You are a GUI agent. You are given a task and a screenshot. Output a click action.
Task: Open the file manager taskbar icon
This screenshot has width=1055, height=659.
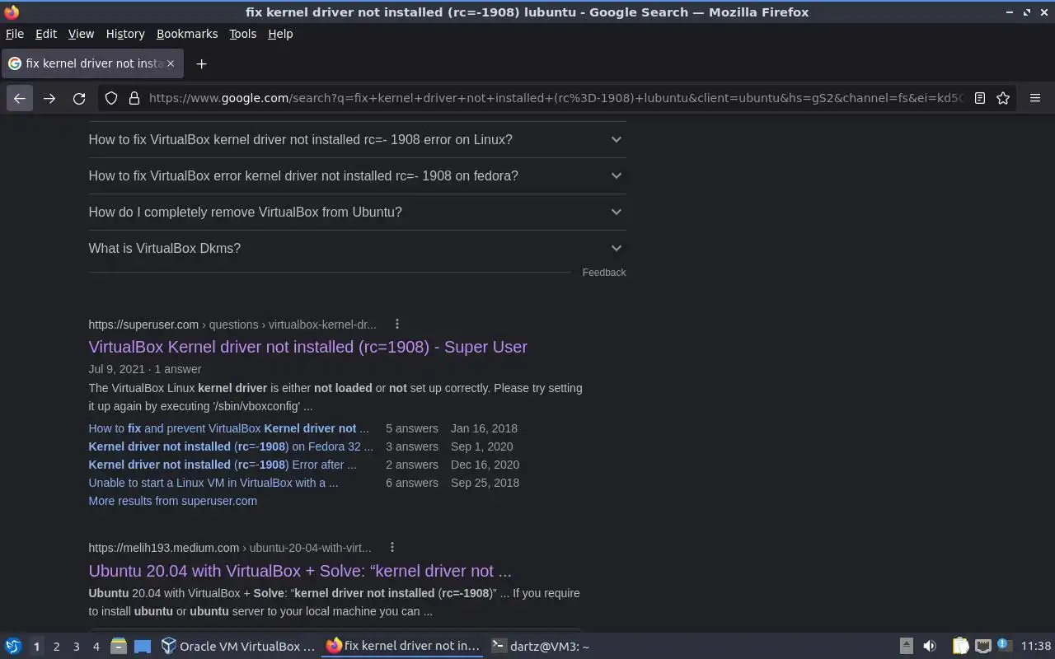[119, 647]
